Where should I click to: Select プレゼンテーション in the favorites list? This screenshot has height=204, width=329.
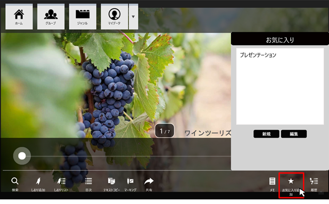pyautogui.click(x=258, y=55)
